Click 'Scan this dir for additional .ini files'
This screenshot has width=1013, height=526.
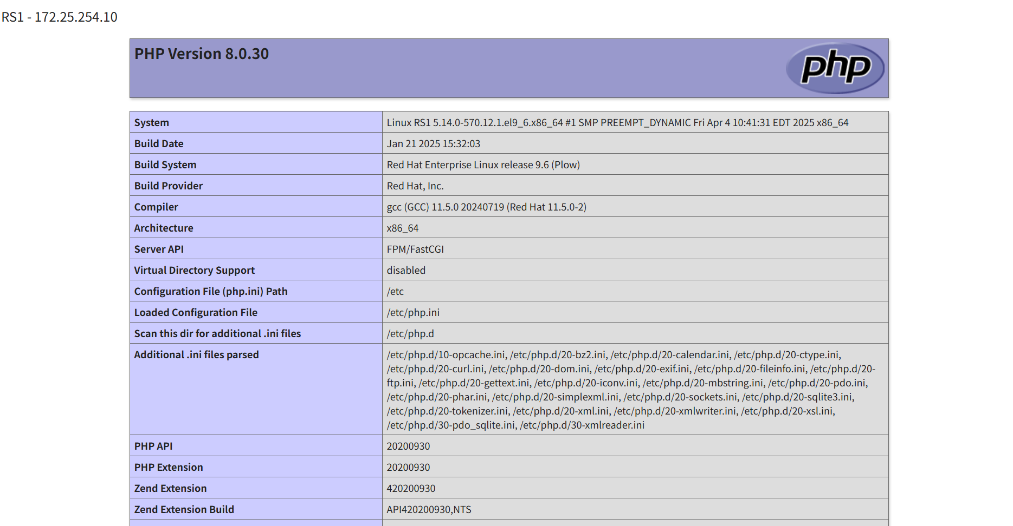217,334
